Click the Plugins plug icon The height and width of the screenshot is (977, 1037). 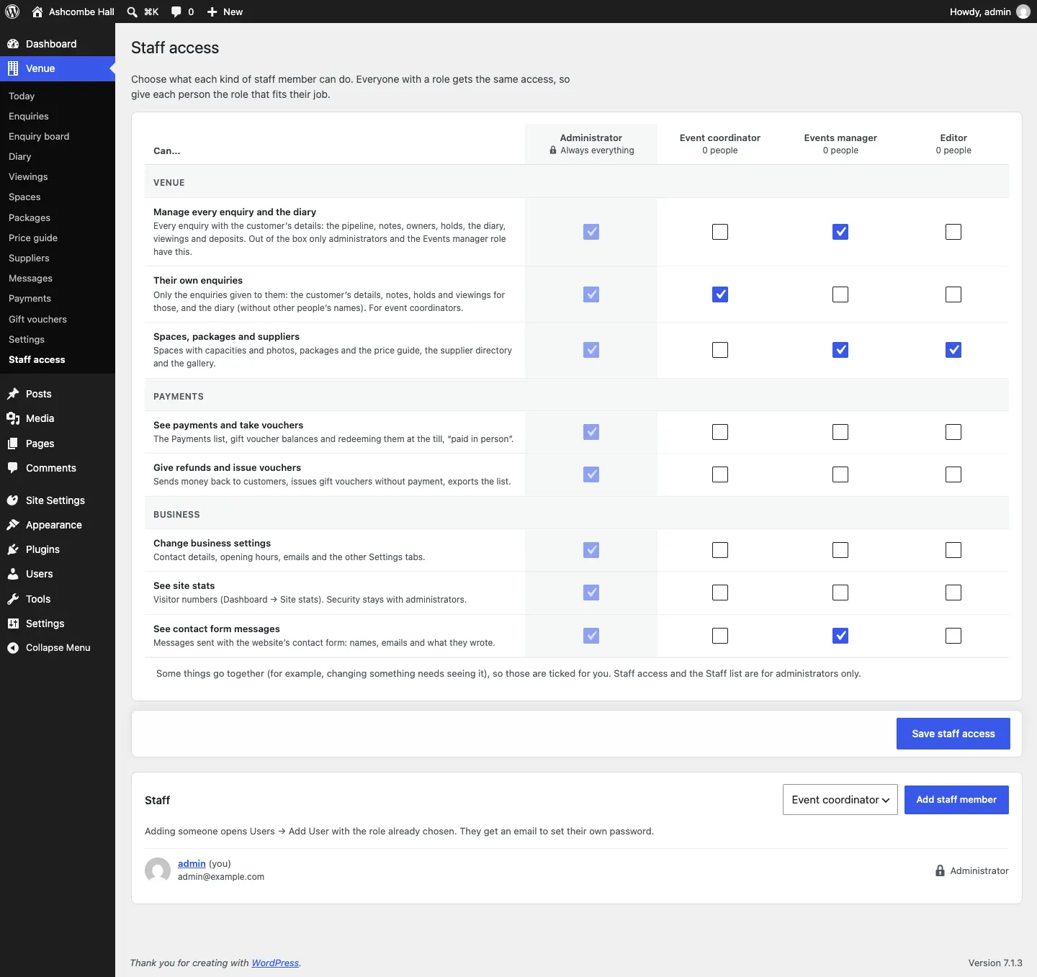point(13,549)
